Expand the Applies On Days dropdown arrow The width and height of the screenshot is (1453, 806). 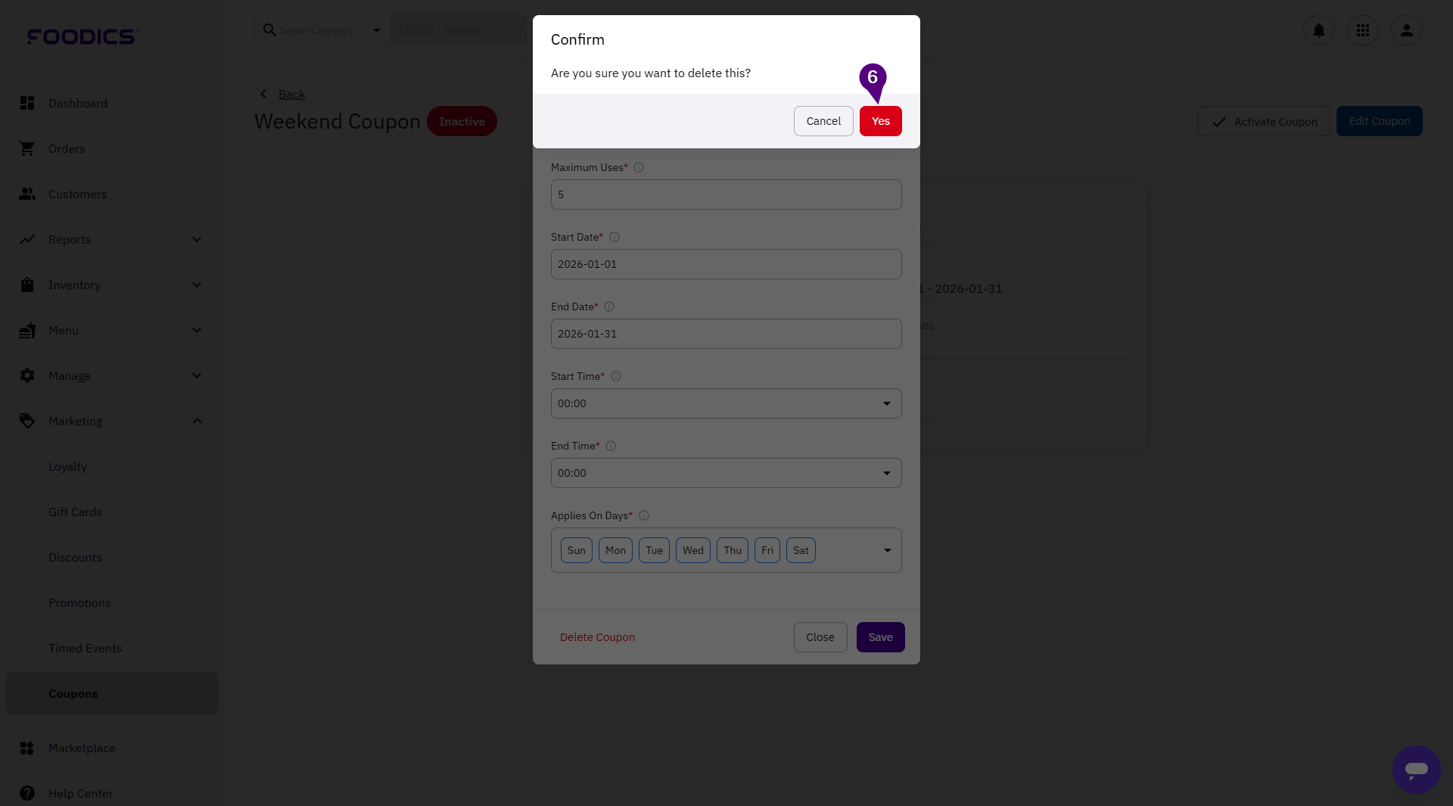point(887,550)
